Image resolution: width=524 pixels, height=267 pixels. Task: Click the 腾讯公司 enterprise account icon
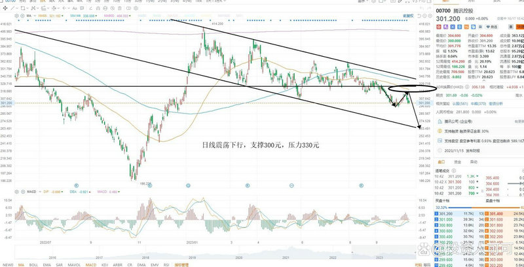click(439, 121)
